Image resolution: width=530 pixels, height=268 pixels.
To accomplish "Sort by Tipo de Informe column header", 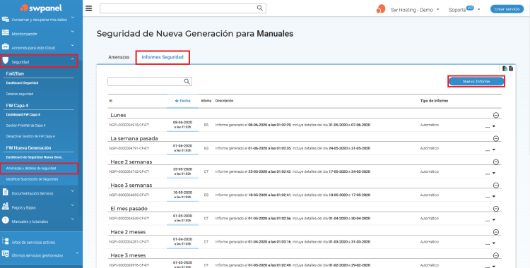I will pos(434,101).
